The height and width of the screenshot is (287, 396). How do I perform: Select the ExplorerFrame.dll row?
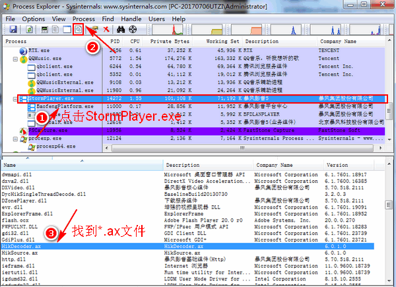tap(187, 214)
